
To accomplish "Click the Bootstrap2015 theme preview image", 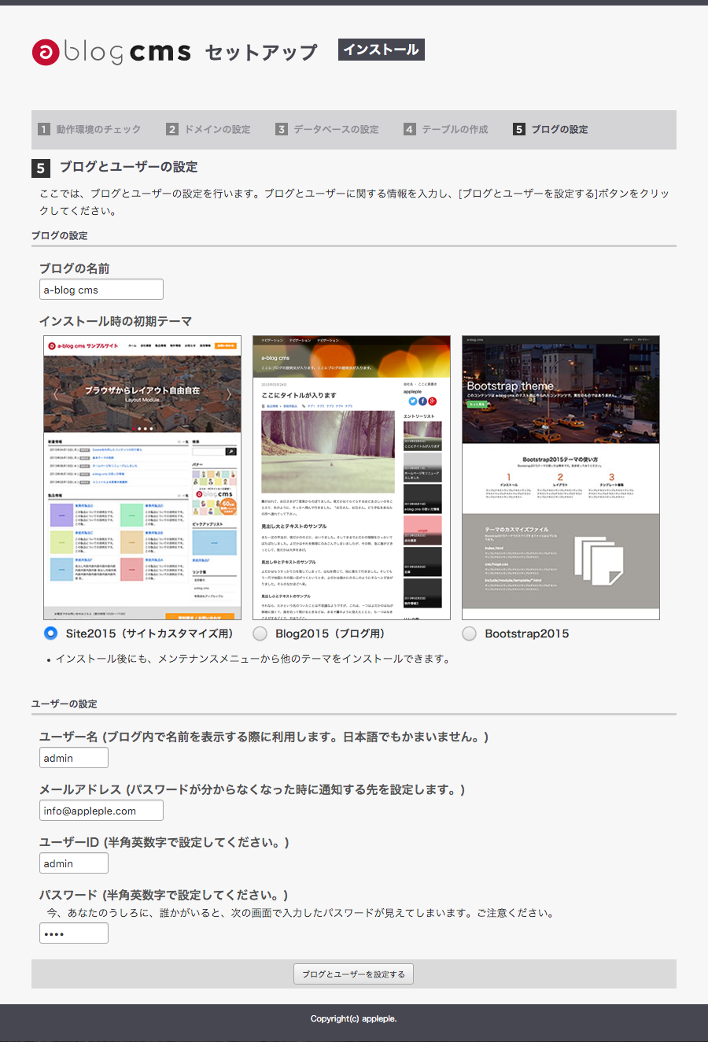I will coord(561,477).
